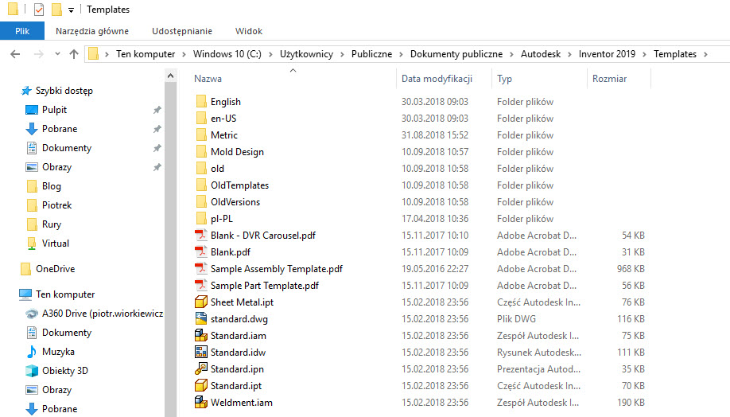The height and width of the screenshot is (417, 730).
Task: Click the Weldment.iam file icon
Action: pyautogui.click(x=200, y=403)
